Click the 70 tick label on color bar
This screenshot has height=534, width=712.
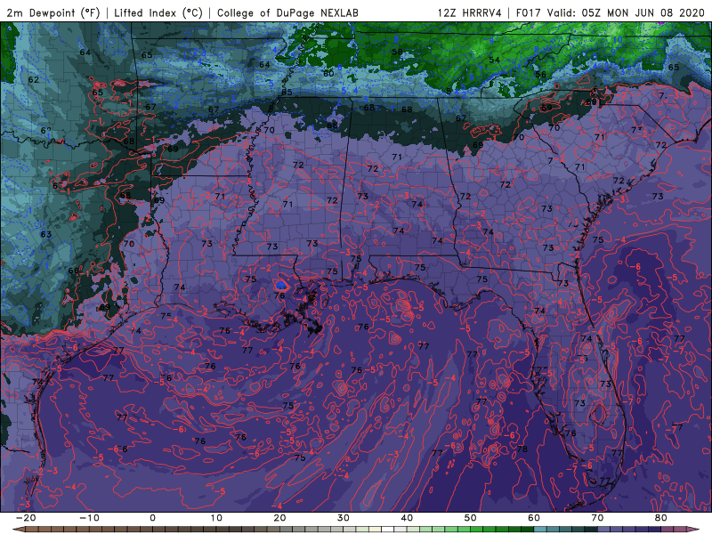click(x=597, y=518)
